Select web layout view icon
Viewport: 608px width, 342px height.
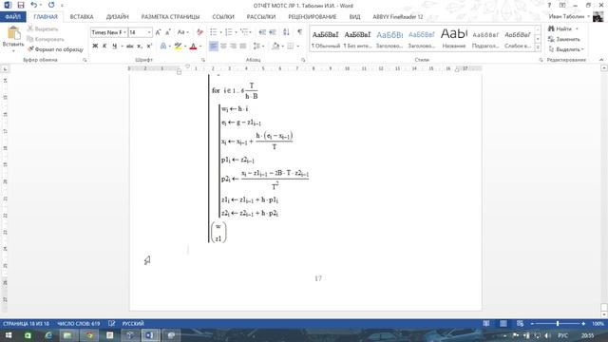coord(520,323)
